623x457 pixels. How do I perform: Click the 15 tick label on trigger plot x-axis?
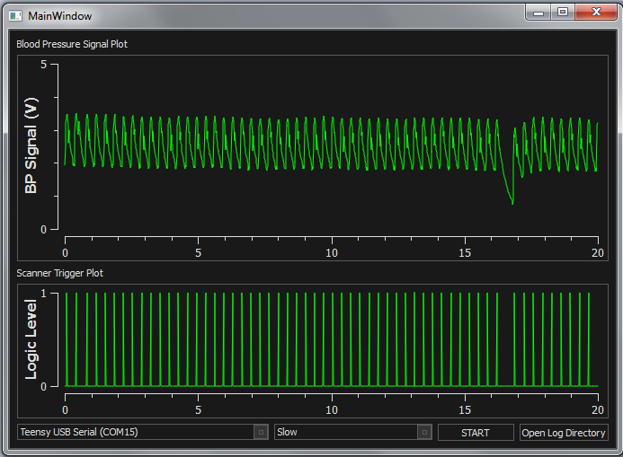[465, 409]
